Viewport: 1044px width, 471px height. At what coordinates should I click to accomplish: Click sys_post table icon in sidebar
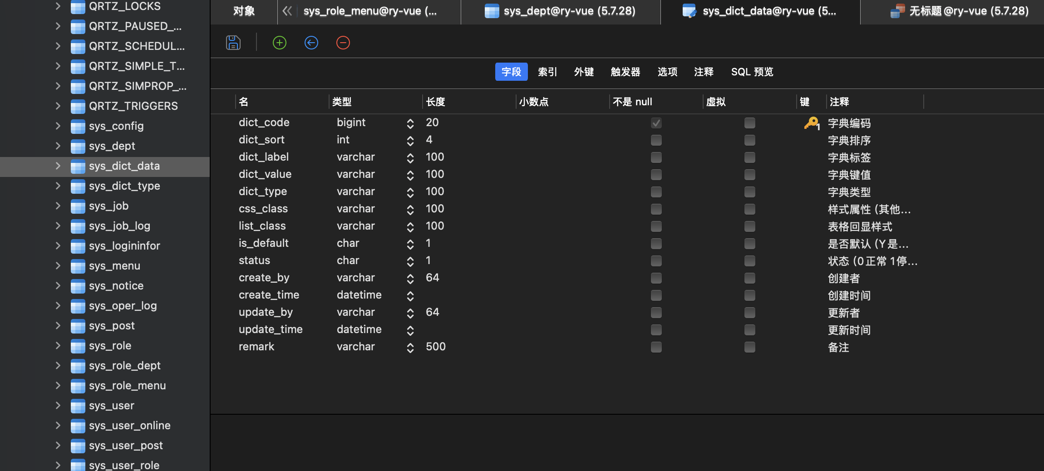[x=78, y=326]
